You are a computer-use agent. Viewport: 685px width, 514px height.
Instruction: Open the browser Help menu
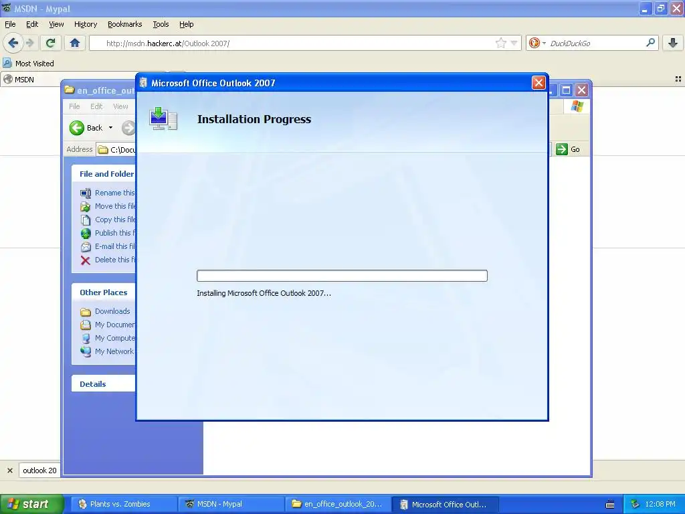coord(186,24)
